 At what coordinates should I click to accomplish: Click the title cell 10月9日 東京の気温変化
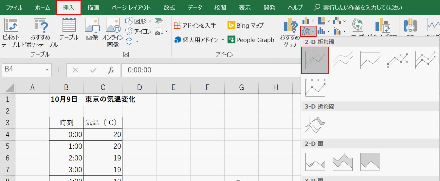click(93, 99)
